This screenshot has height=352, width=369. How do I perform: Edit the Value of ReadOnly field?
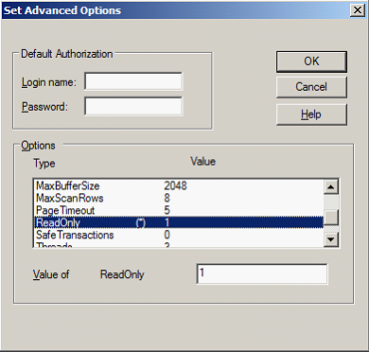262,273
